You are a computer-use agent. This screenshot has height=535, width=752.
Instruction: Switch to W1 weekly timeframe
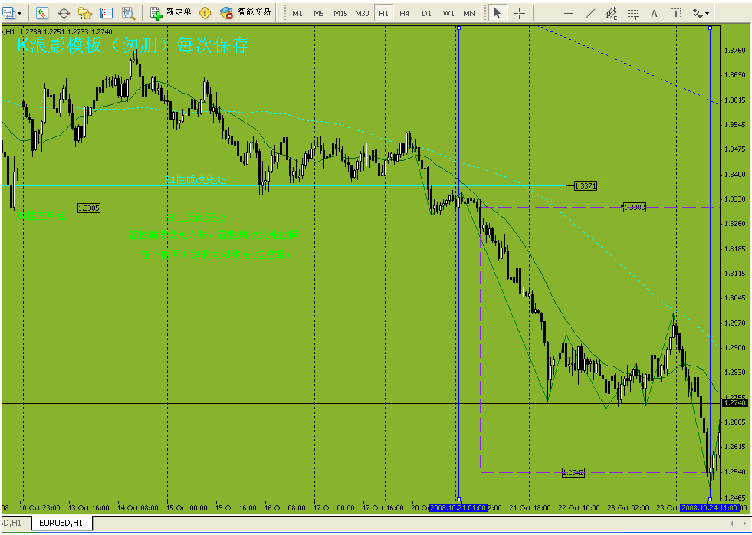(448, 14)
